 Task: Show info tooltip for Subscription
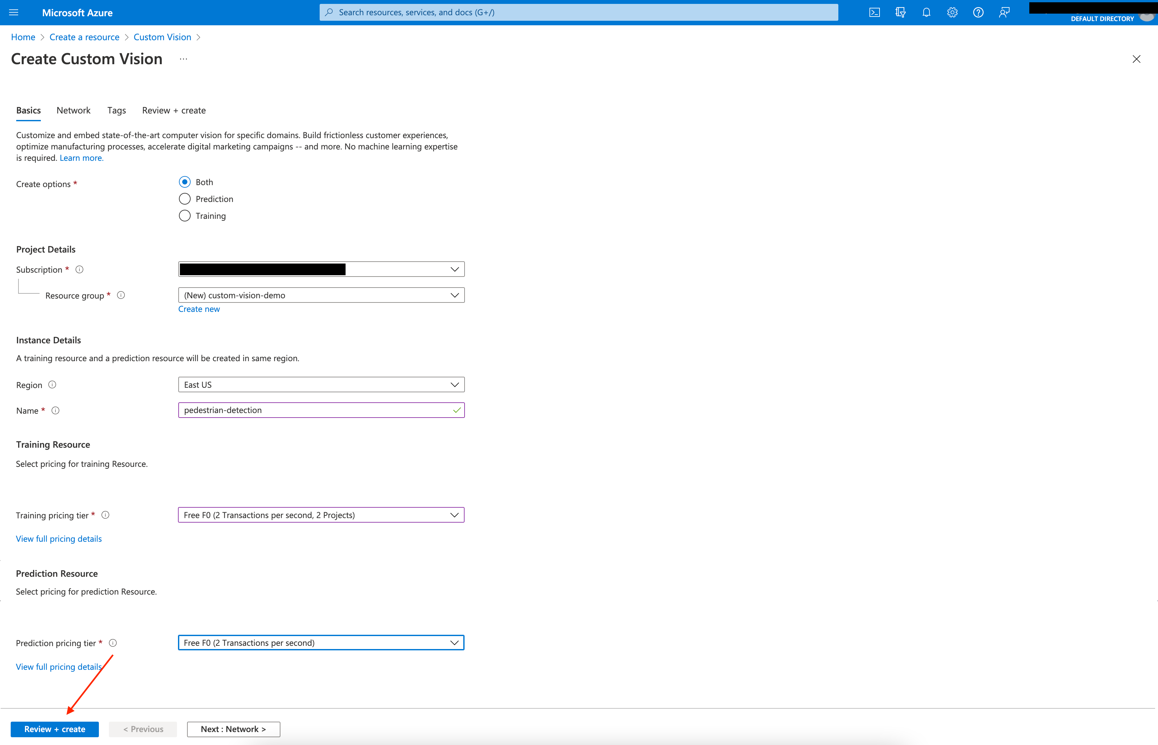click(79, 269)
